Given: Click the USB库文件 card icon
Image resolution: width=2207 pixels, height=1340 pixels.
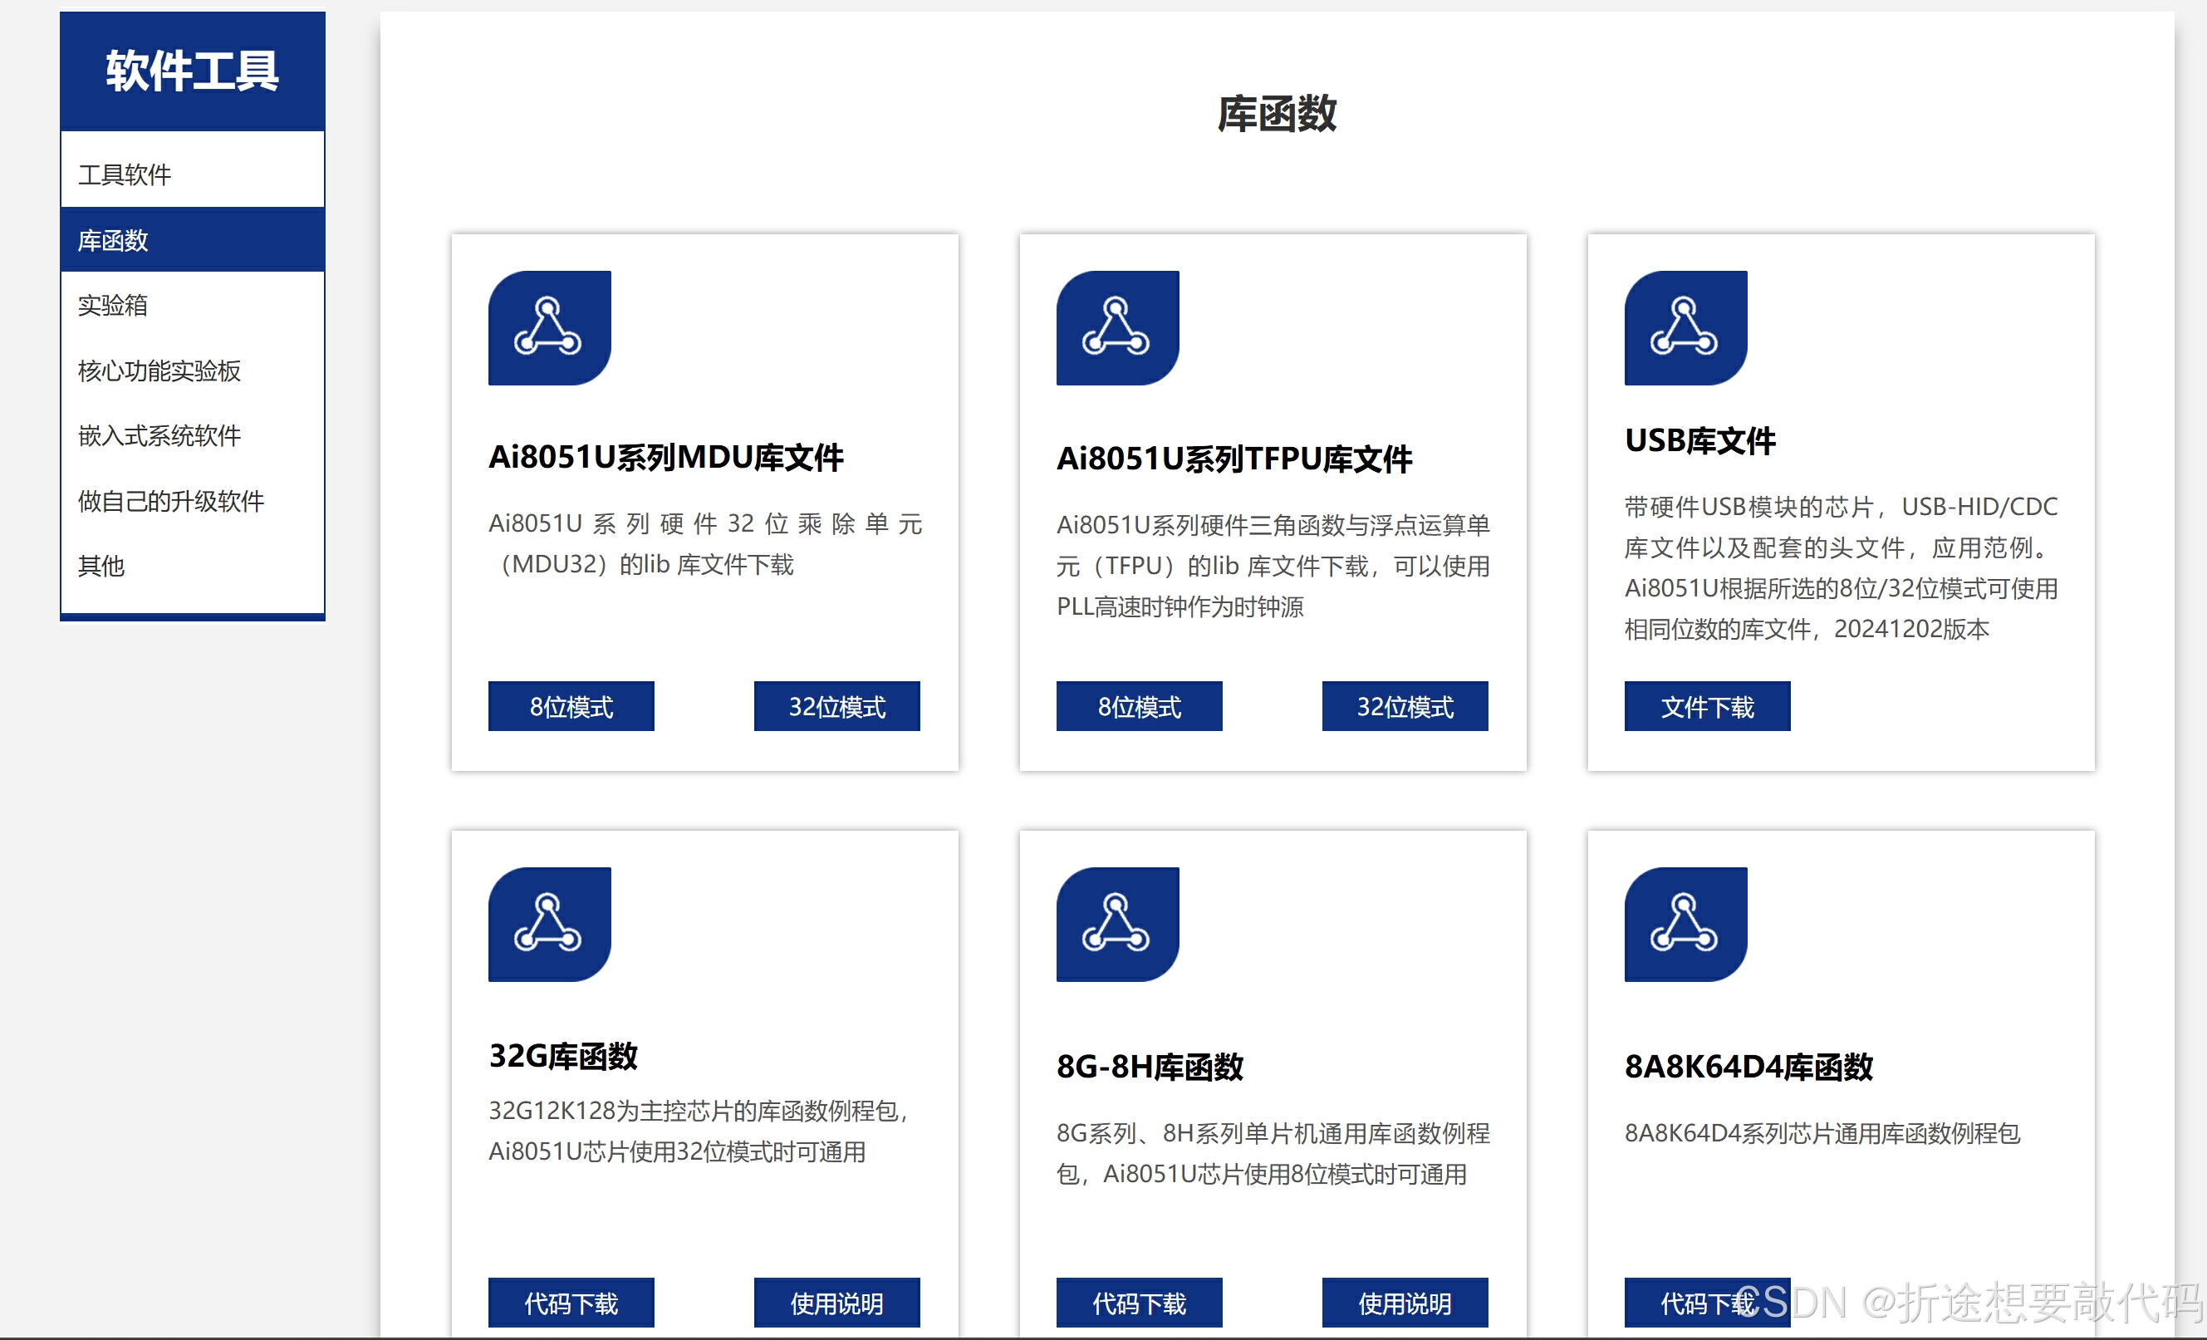Looking at the screenshot, I should point(1685,328).
